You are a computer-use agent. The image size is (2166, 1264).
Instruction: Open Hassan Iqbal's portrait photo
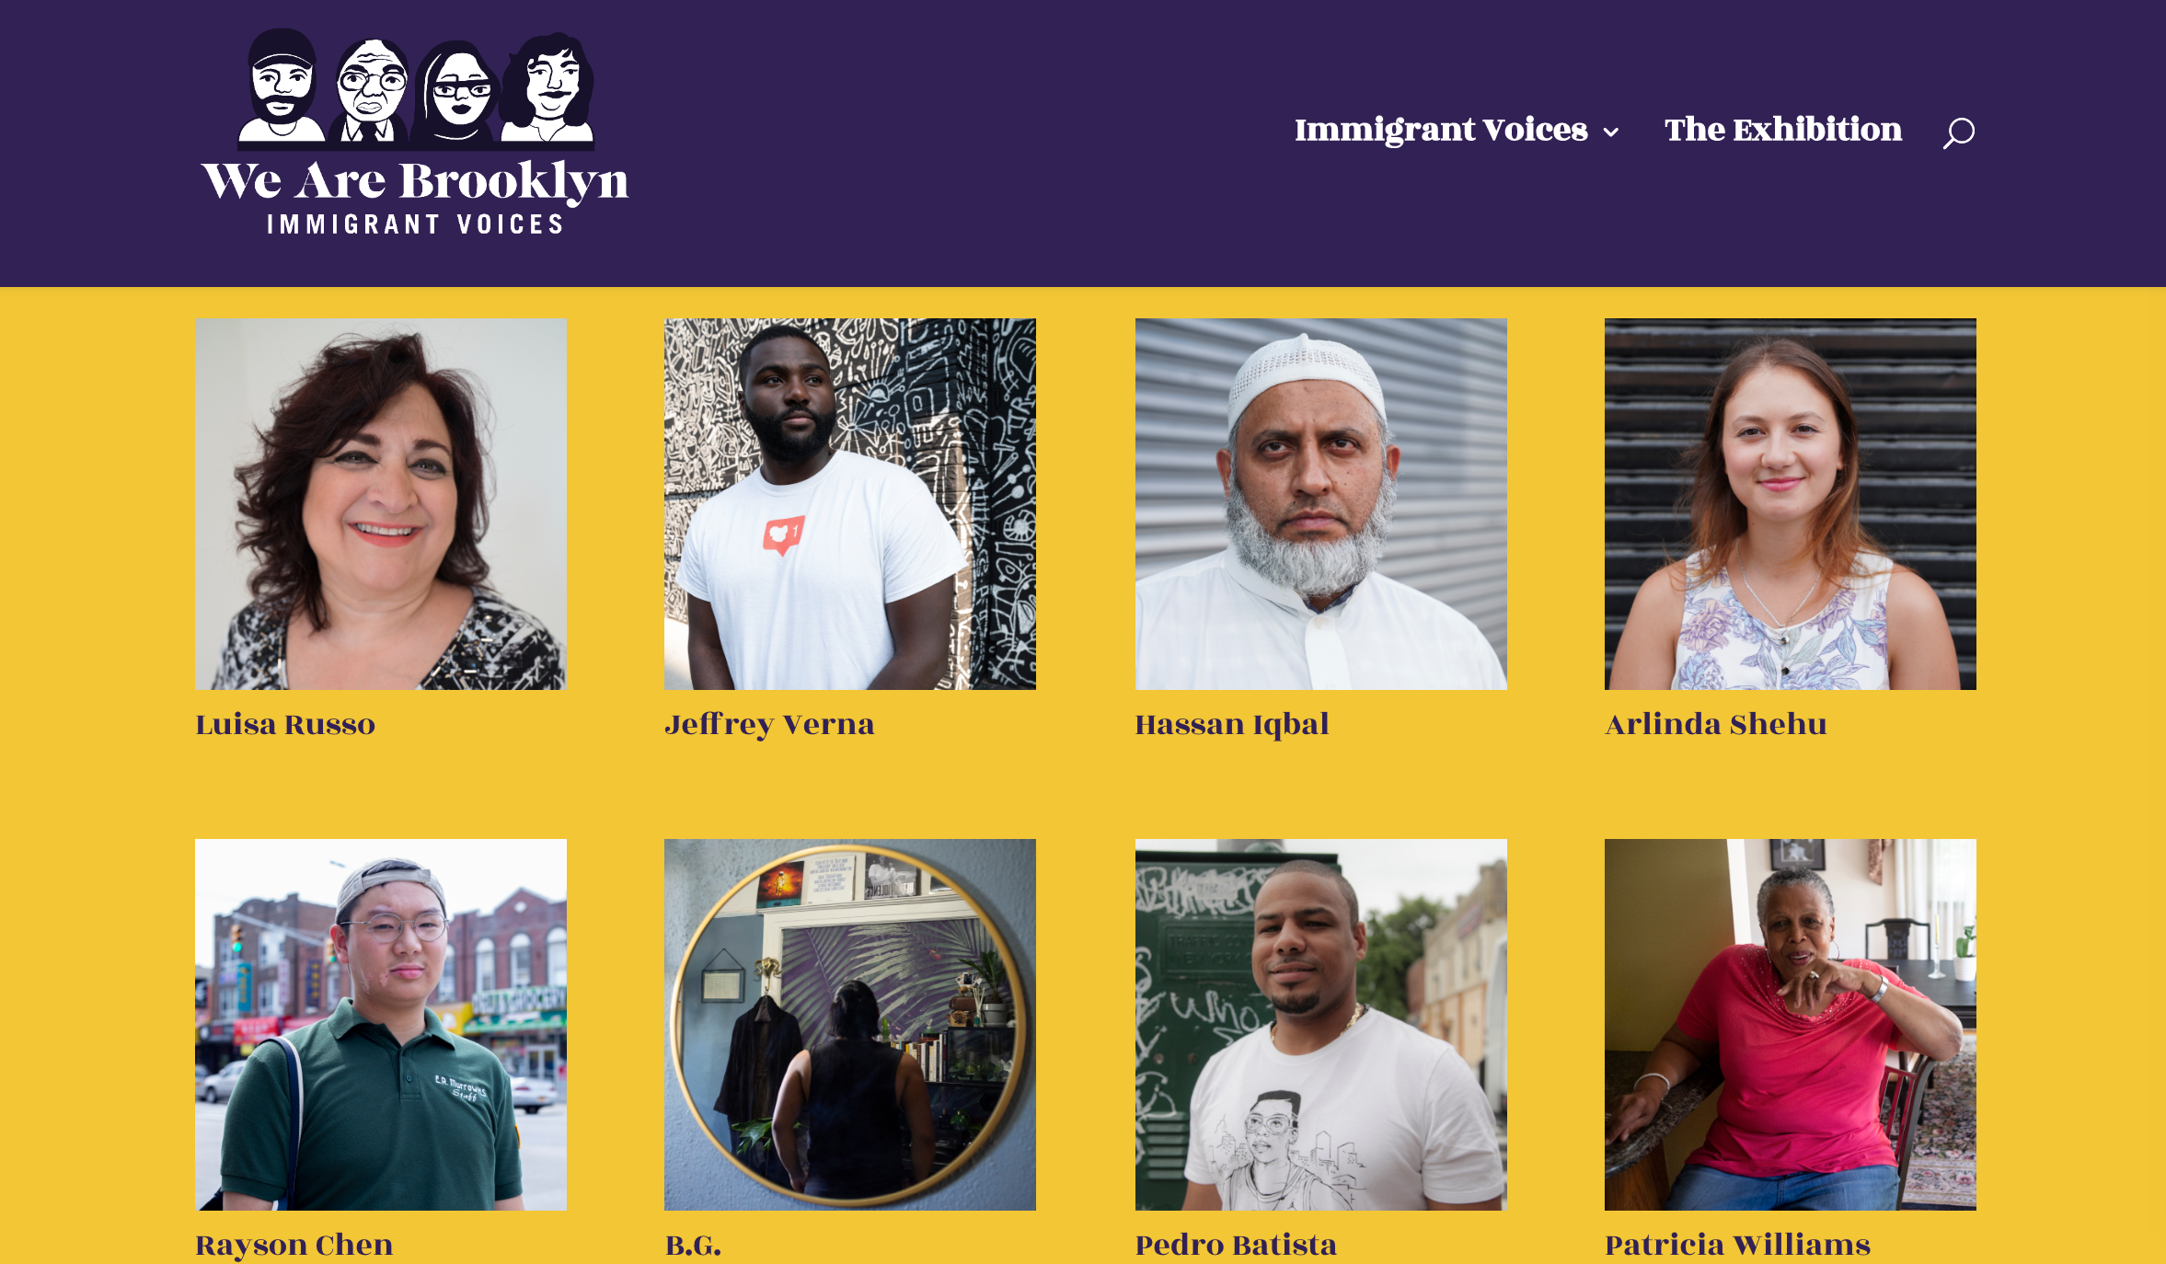point(1321,504)
